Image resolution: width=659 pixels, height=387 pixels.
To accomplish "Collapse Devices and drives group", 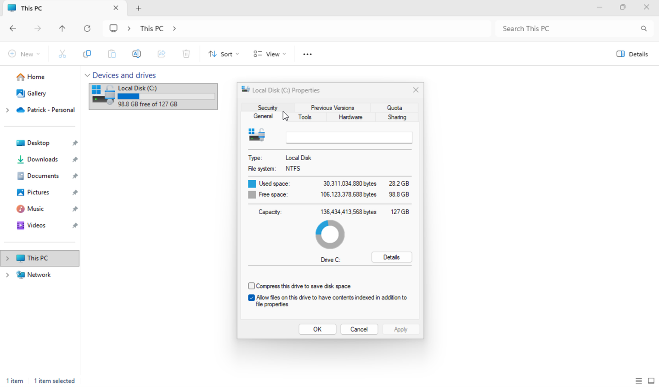I will click(x=87, y=75).
